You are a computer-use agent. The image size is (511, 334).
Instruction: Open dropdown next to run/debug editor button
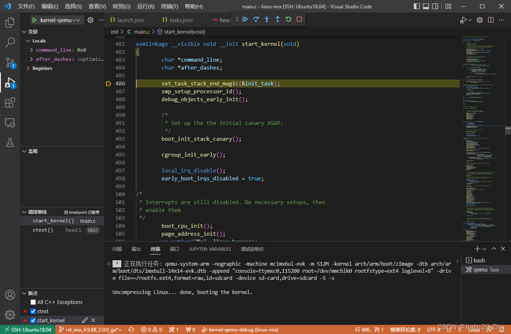pyautogui.click(x=470, y=20)
